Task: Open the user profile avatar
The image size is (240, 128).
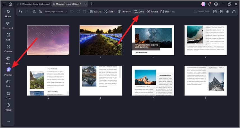Action: click(203, 4)
